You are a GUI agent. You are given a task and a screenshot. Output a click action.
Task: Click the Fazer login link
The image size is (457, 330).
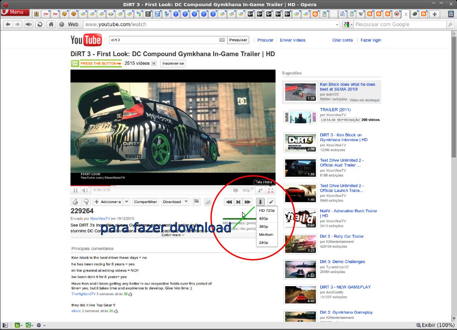tap(371, 40)
